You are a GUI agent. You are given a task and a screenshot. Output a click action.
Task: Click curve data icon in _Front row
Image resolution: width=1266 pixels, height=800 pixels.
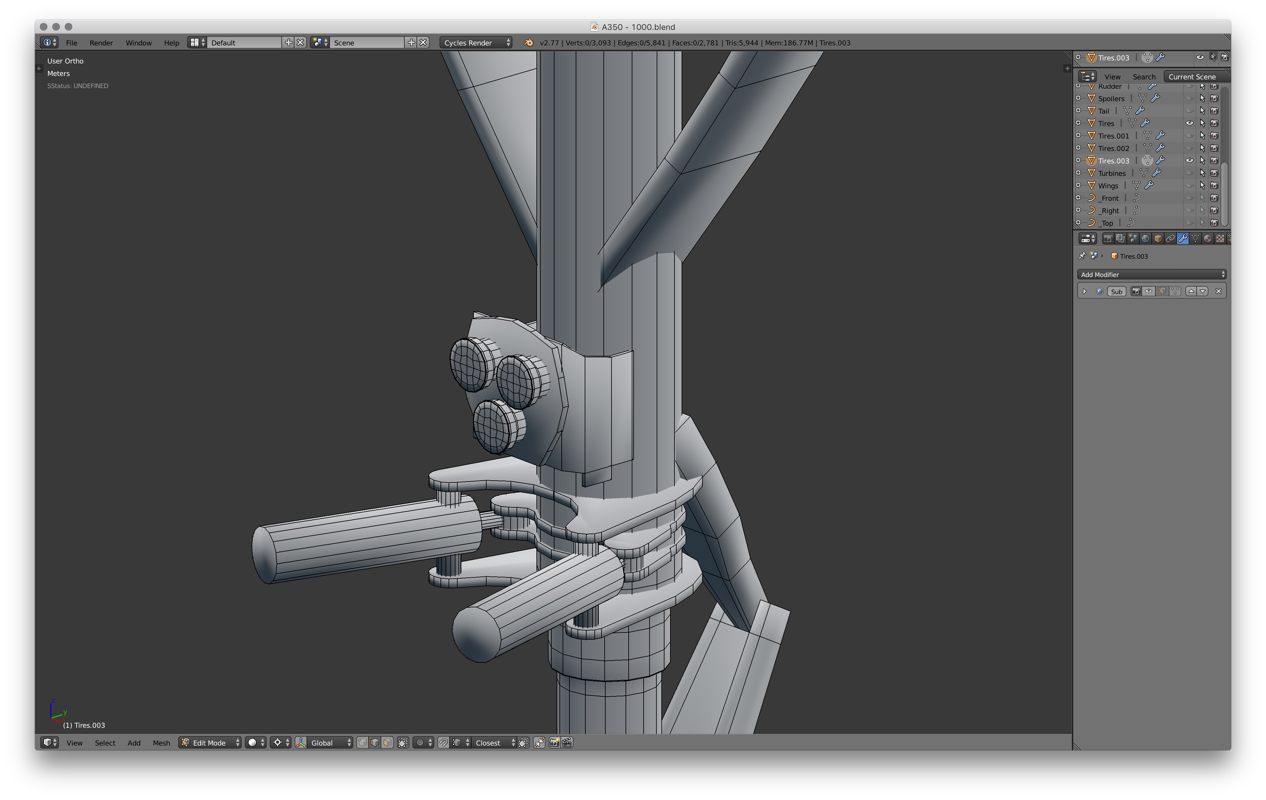1137,198
